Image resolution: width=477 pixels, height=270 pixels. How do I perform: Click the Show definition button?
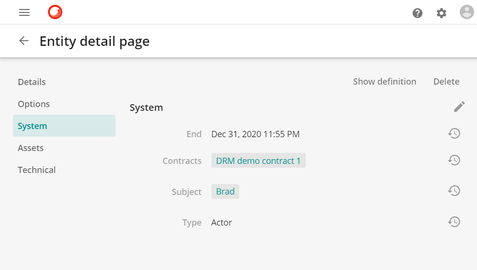pos(384,82)
